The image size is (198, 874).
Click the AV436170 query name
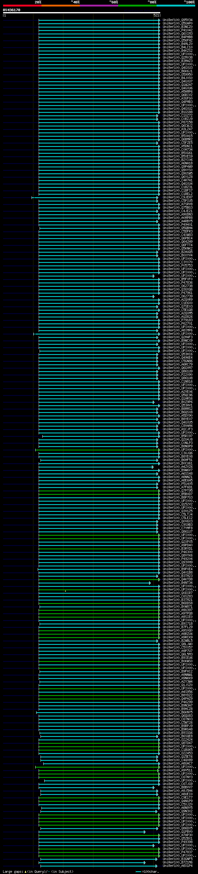pyautogui.click(x=11, y=10)
